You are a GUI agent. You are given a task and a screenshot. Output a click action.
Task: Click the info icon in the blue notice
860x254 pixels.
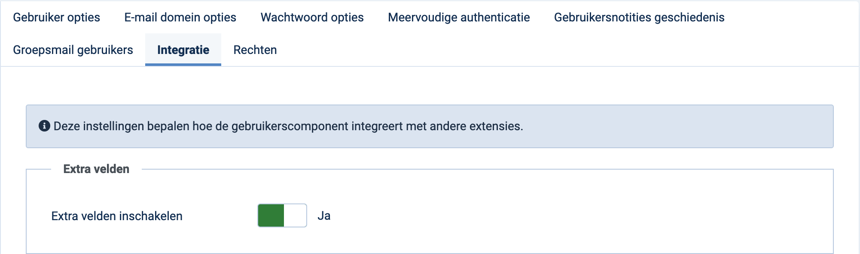pos(44,126)
